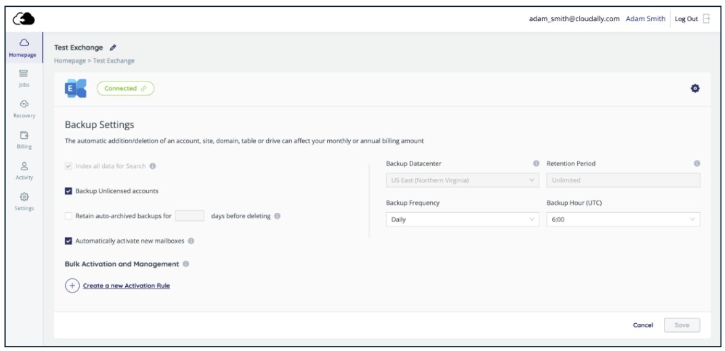Image resolution: width=725 pixels, height=351 pixels.
Task: Click the Log Out exit icon
Action: click(x=707, y=19)
